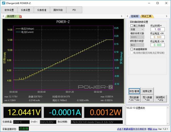
Task: Open 仪表设置 meter settings
Action: click(26, 10)
